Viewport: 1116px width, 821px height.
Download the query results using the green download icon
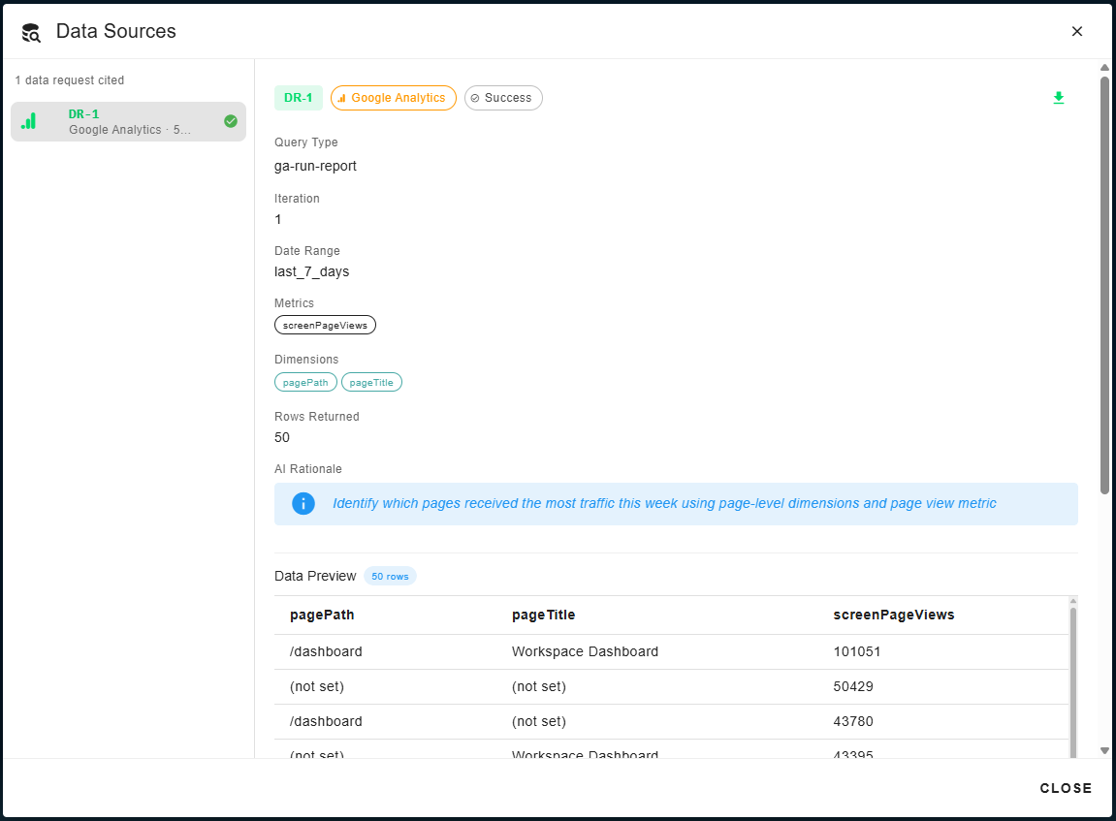pos(1059,98)
